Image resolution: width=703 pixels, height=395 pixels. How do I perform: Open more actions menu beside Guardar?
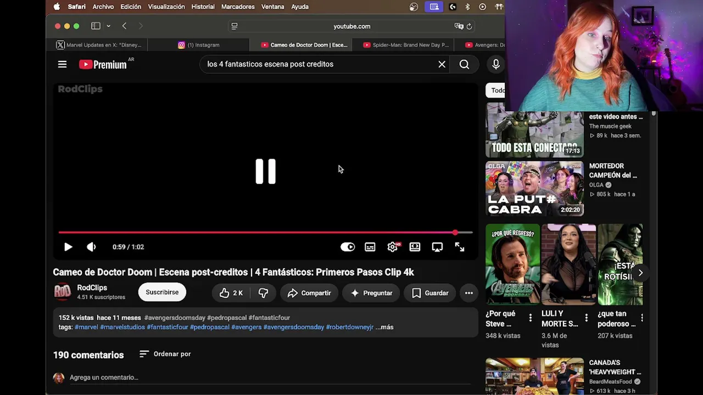click(x=469, y=293)
